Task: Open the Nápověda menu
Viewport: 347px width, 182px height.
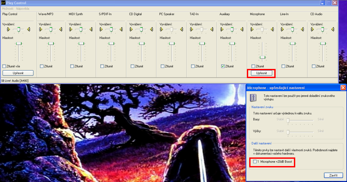Action: (x=23, y=9)
